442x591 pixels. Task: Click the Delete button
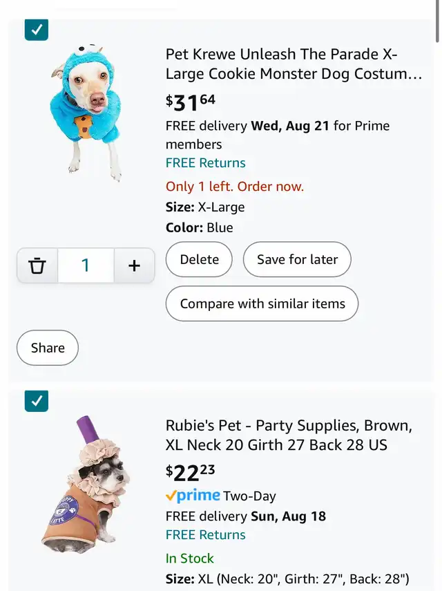tap(200, 260)
